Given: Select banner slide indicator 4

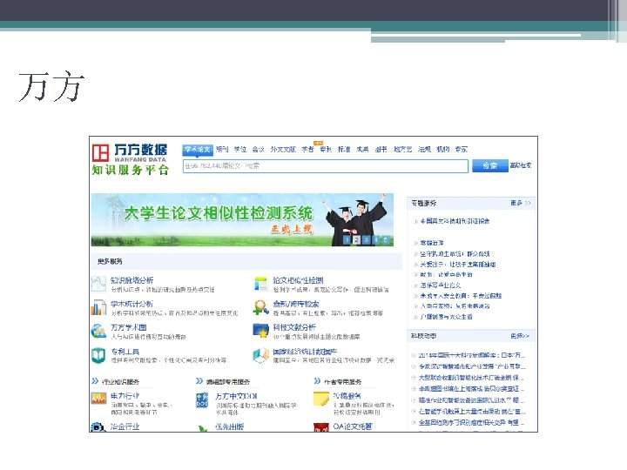Looking at the screenshot, I should tap(375, 240).
